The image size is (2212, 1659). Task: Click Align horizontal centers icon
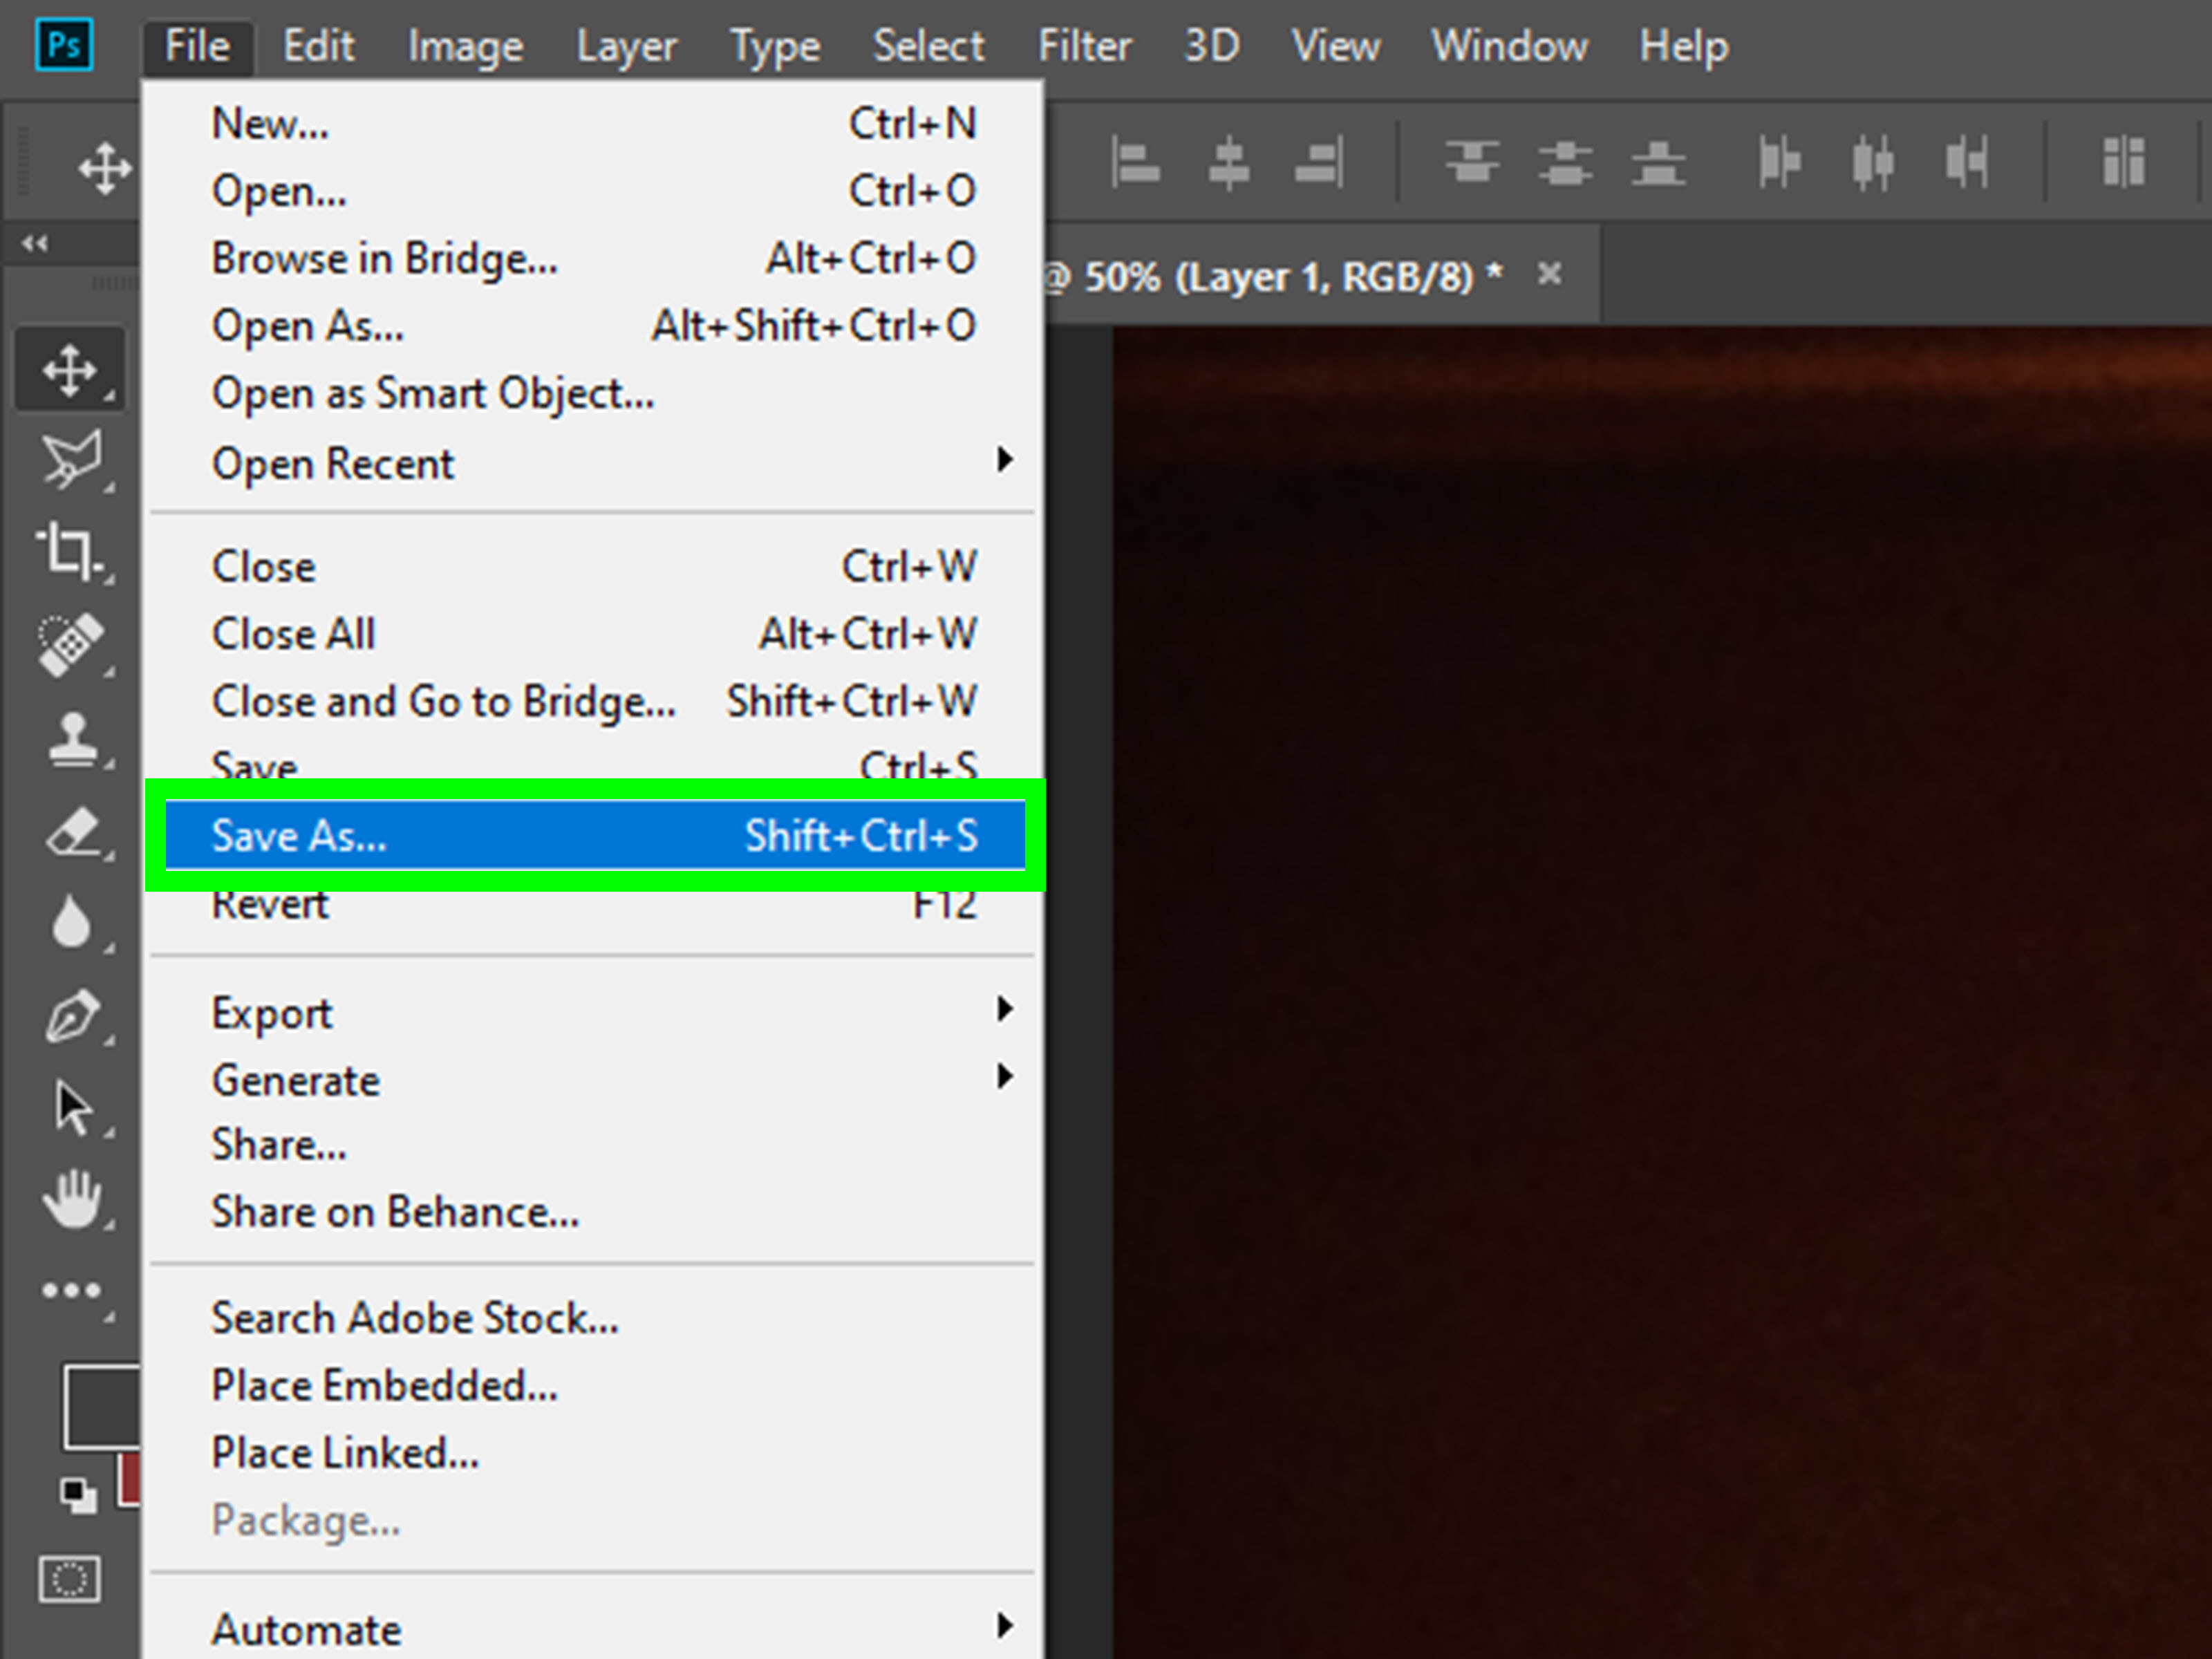[x=1229, y=162]
